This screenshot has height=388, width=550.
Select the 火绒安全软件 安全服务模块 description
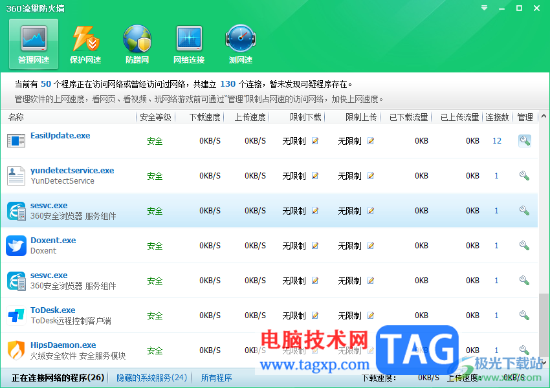pos(78,356)
